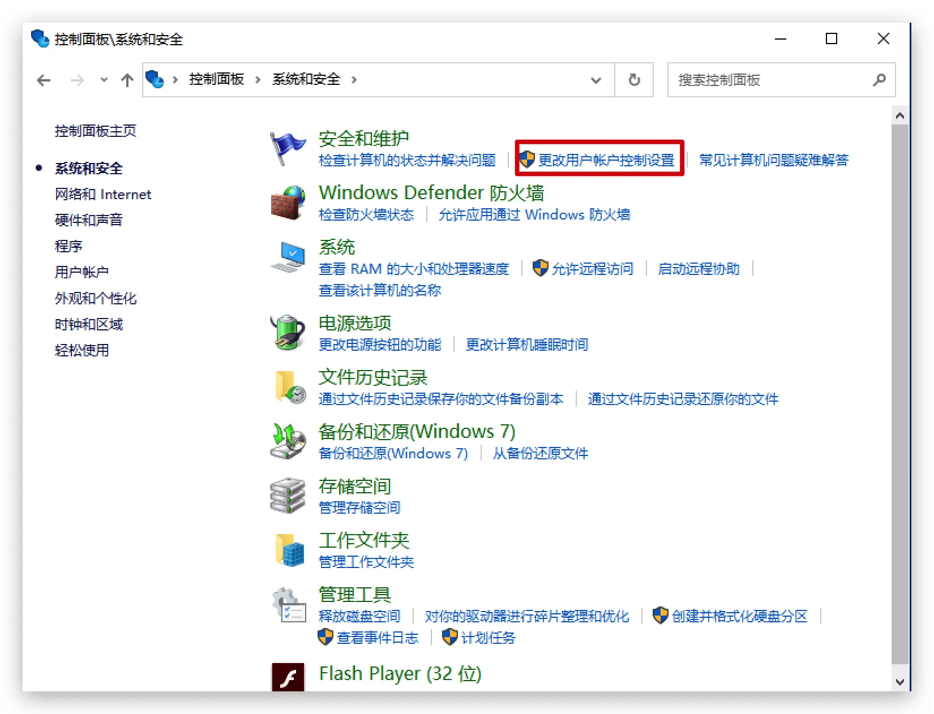
Task: Click the refresh button in address bar
Action: click(x=635, y=80)
